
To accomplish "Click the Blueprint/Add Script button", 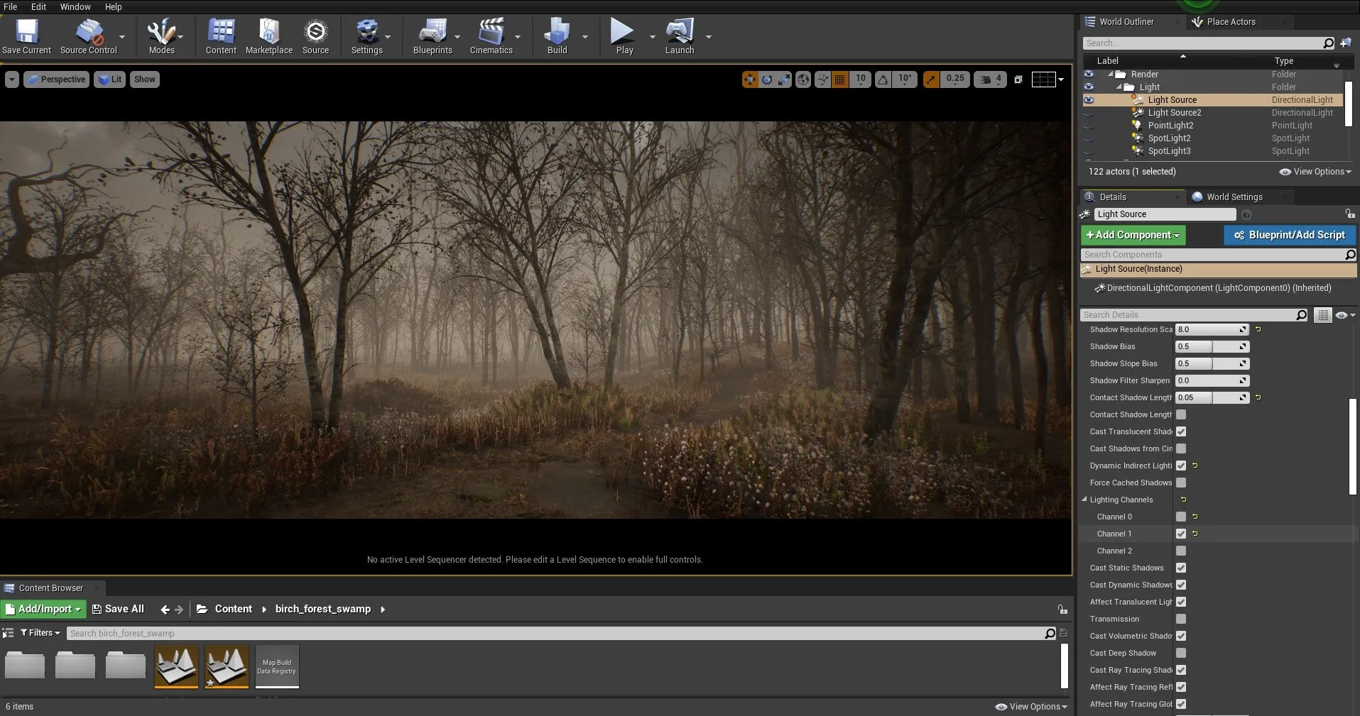I will (1290, 235).
